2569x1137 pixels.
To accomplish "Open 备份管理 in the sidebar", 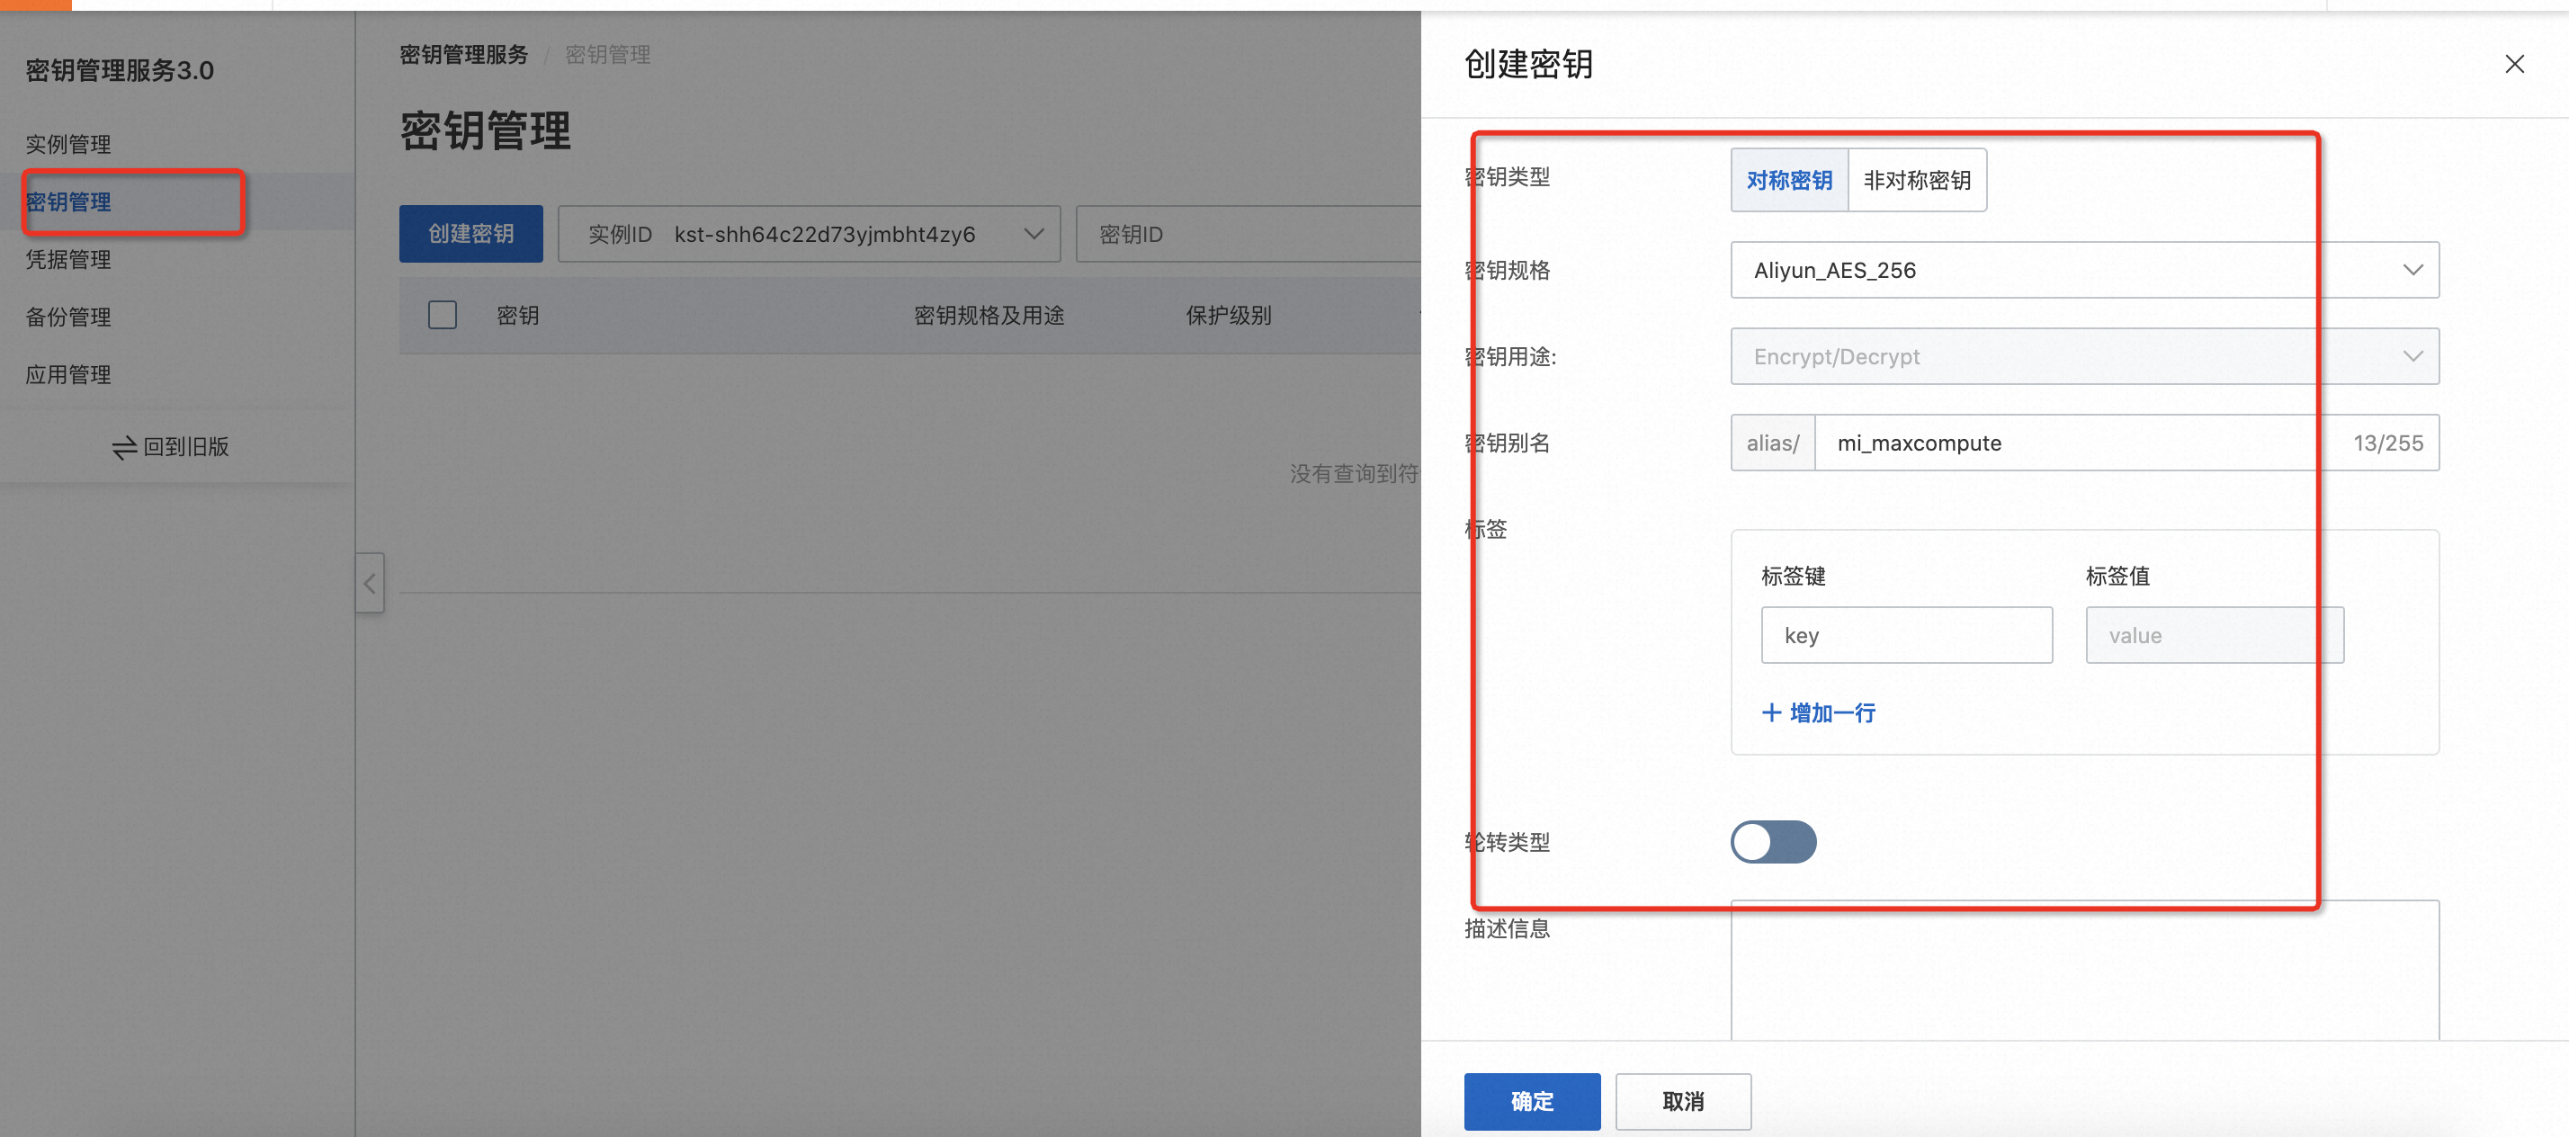I will [68, 318].
